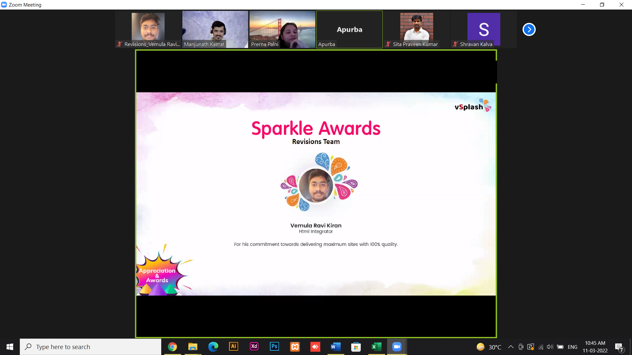
Task: Select the Apurba participant tile
Action: point(350,29)
